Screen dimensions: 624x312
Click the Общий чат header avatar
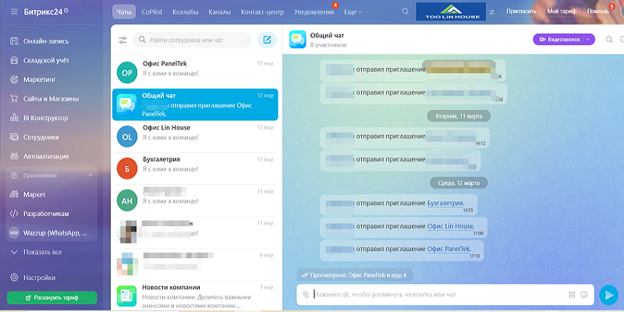click(x=298, y=40)
